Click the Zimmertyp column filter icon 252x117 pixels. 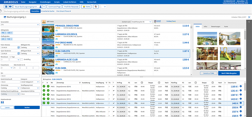(x=80, y=83)
